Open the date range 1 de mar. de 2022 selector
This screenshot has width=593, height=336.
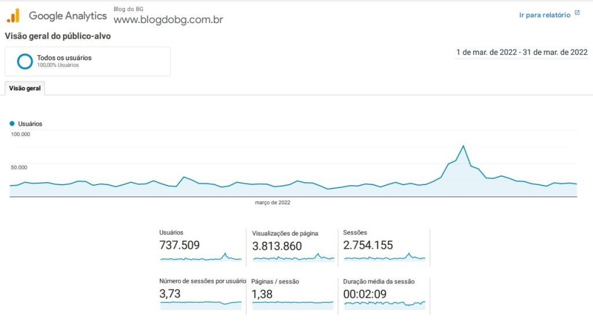522,53
